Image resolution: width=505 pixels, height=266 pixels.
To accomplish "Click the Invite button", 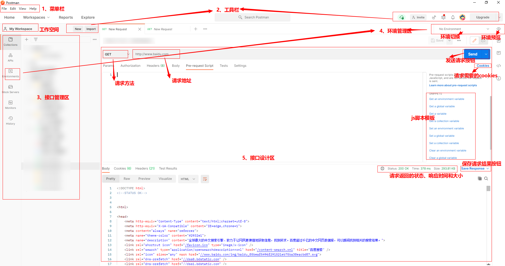I will click(418, 17).
